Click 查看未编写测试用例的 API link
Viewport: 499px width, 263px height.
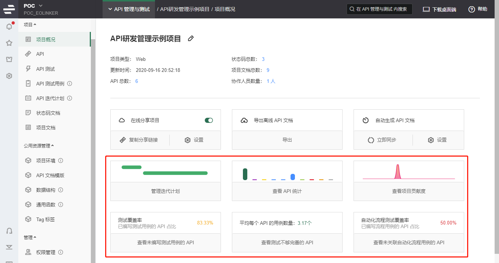pos(166,242)
